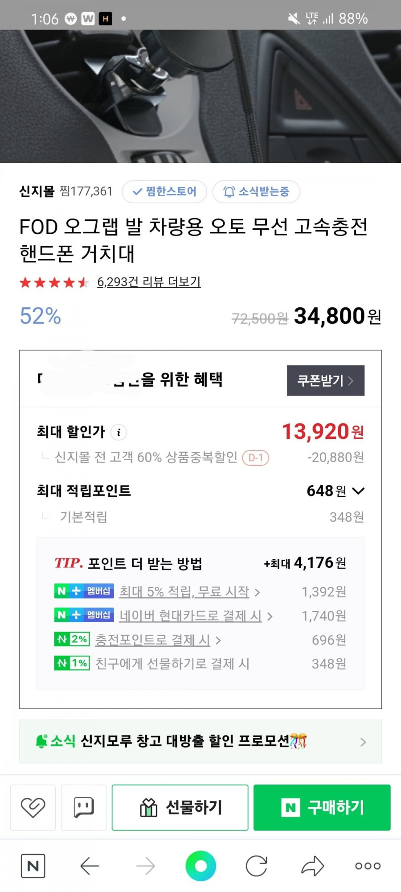Toggle 소식받는중 notification subscription
401x892 pixels.
(x=256, y=192)
